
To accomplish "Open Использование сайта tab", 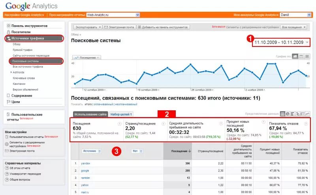I will pyautogui.click(x=90, y=114).
